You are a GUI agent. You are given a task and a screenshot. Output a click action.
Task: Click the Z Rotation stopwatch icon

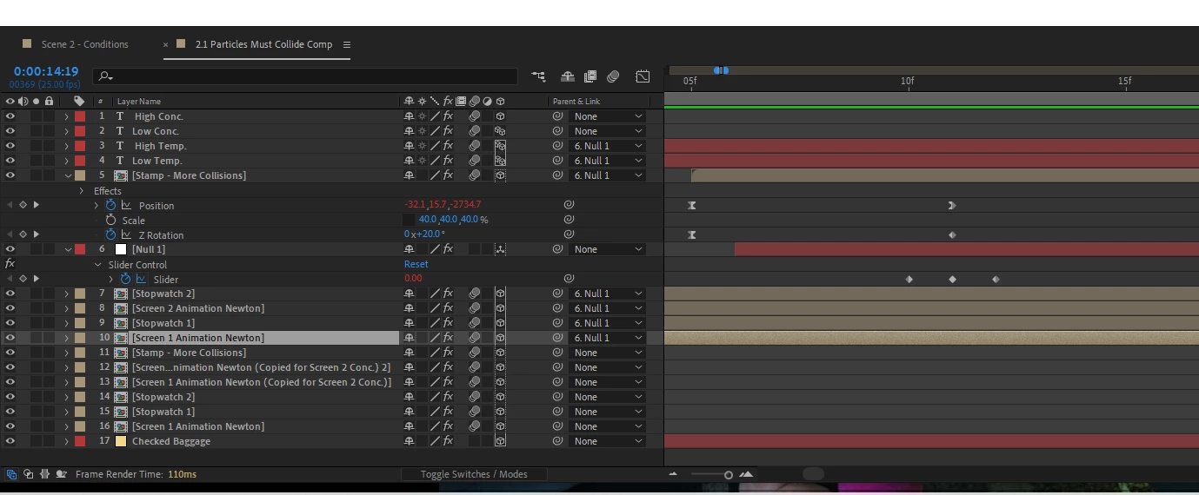tap(110, 235)
